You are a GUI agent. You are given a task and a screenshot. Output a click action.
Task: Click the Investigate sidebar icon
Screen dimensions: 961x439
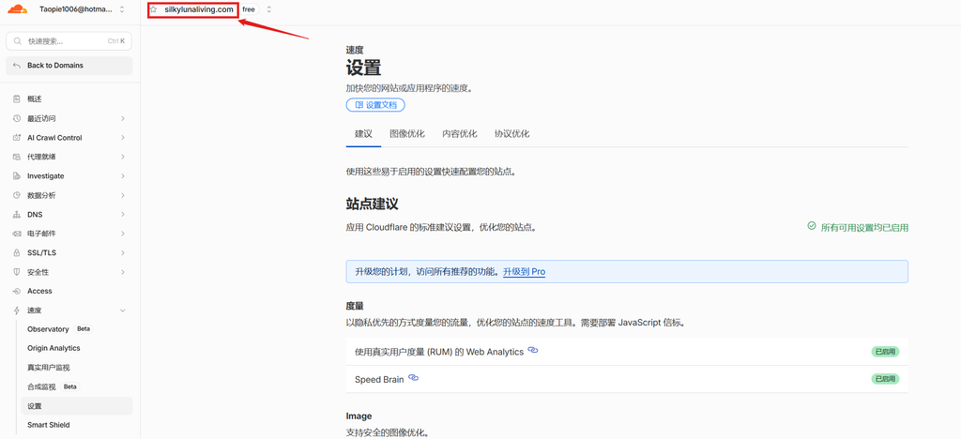coord(17,175)
